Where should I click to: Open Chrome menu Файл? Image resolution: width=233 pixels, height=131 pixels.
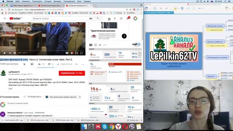[17, 1]
